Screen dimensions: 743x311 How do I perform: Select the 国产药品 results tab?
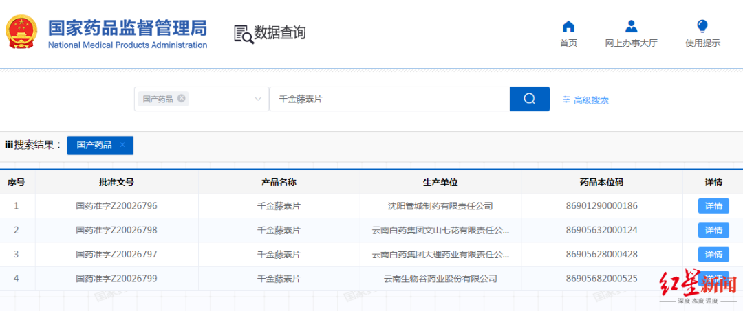pos(100,145)
